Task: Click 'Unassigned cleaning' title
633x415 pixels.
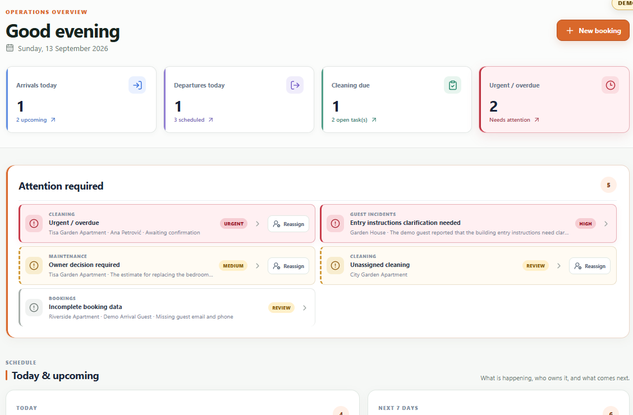Action: tap(379, 265)
